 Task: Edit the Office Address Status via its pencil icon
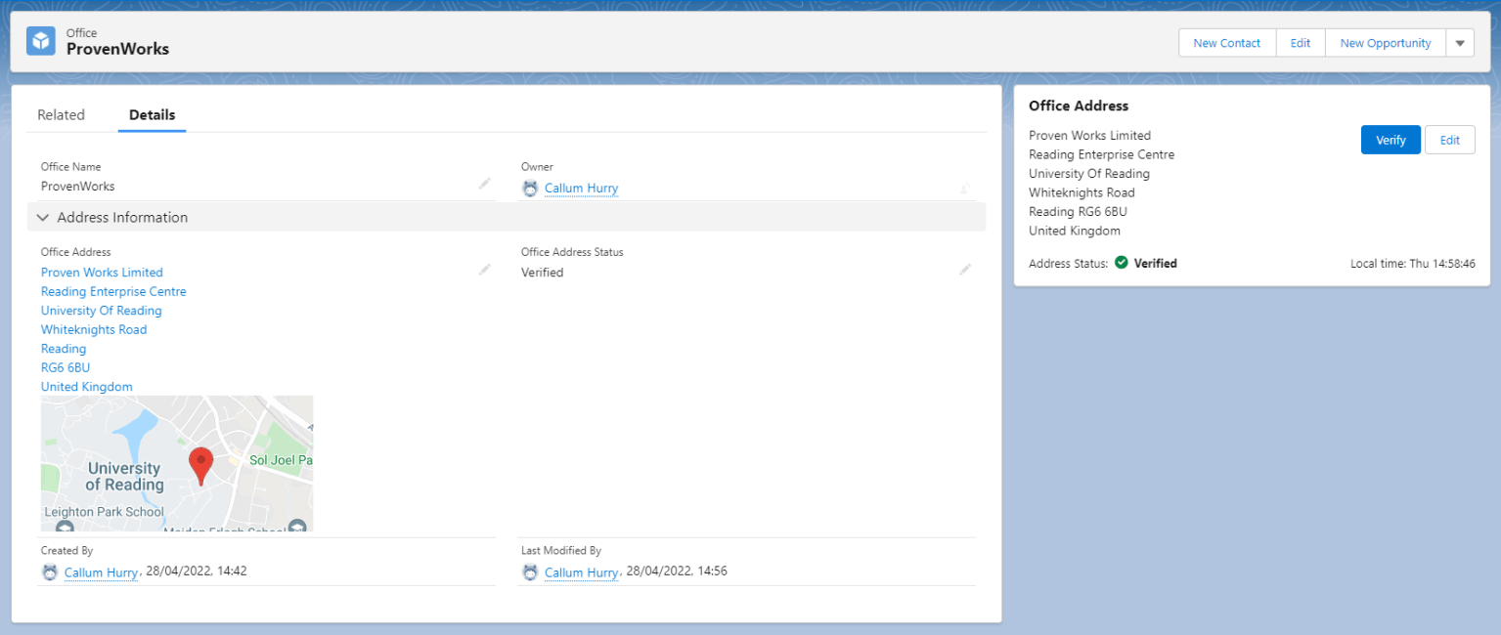[x=966, y=269]
